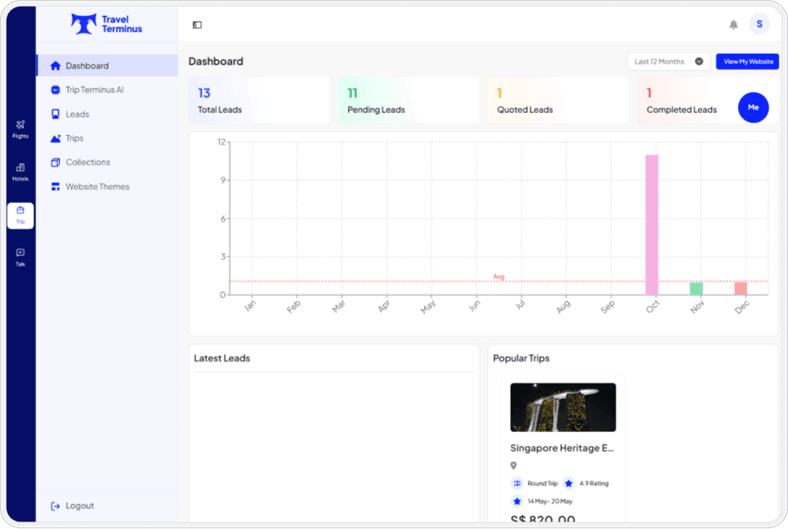The height and width of the screenshot is (529, 788).
Task: Open the Talk chat icon
Action: (20, 257)
